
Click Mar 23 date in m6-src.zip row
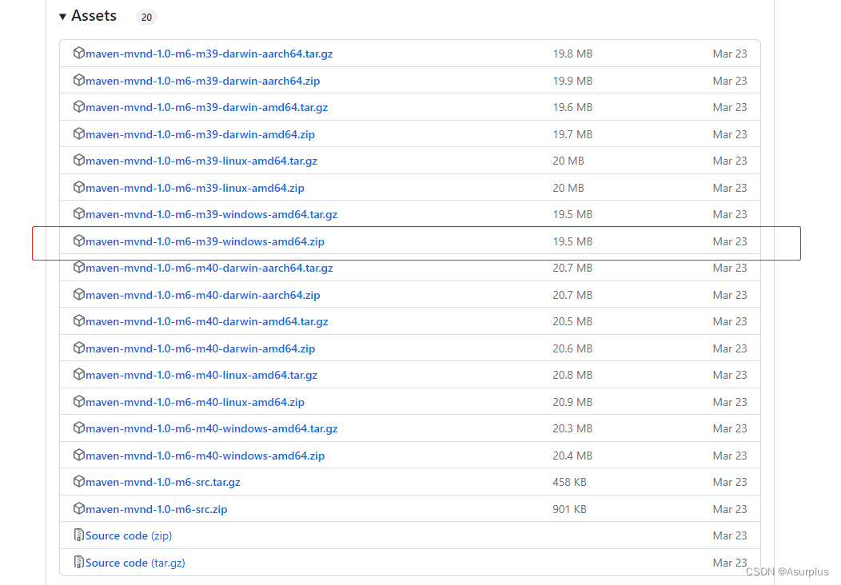729,509
